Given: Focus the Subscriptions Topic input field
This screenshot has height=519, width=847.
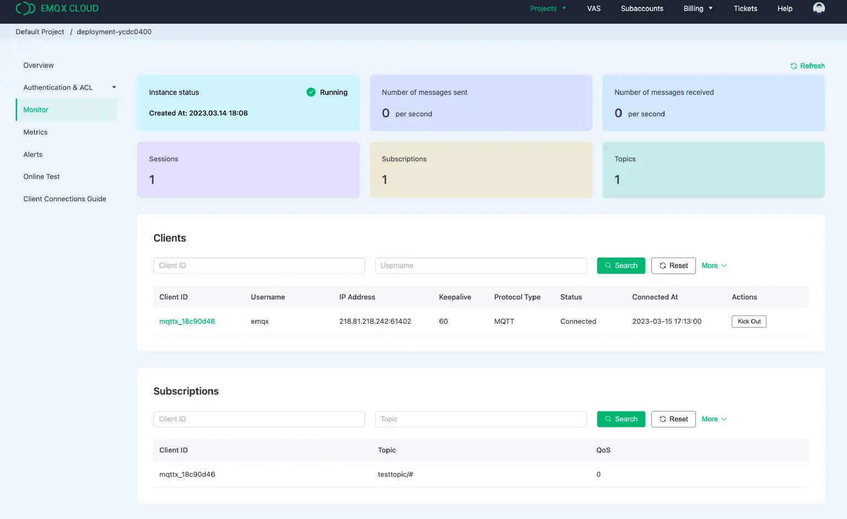Looking at the screenshot, I should 480,419.
